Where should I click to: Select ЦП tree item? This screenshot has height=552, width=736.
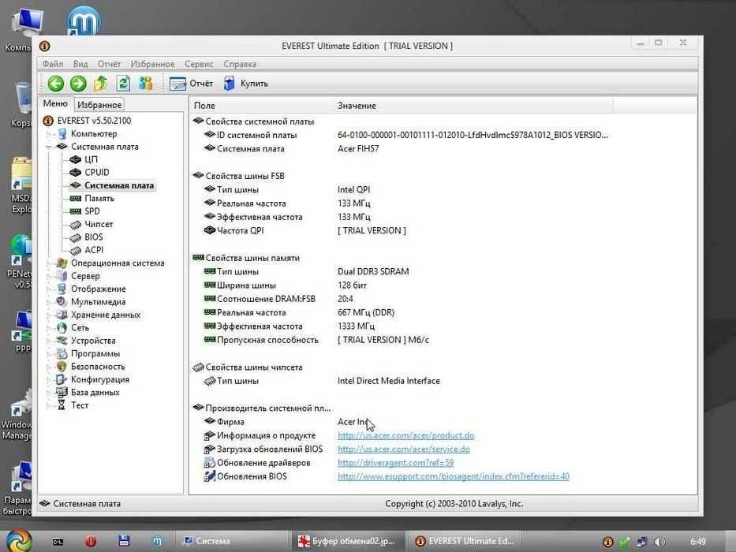[x=91, y=159]
